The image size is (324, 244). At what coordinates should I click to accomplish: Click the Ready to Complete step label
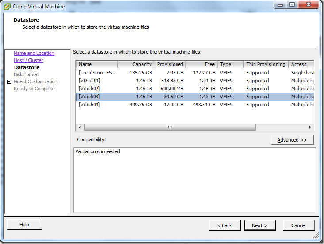[x=34, y=89]
